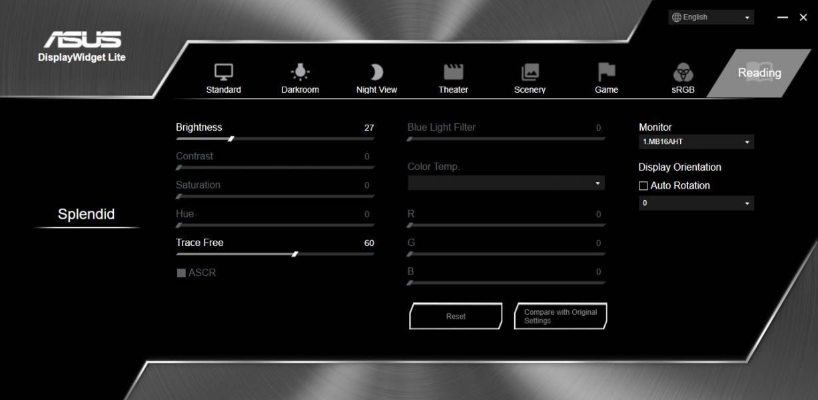Select the sRGB color circles icon
The width and height of the screenshot is (818, 400).
click(683, 73)
